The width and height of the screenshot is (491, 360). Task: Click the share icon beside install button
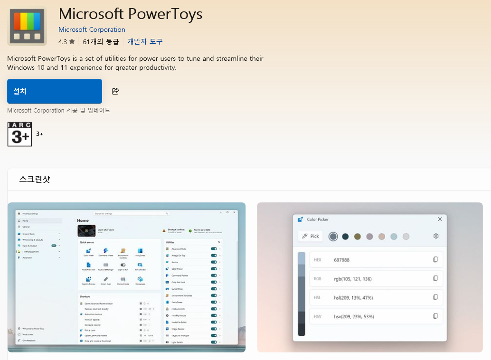[x=115, y=91]
